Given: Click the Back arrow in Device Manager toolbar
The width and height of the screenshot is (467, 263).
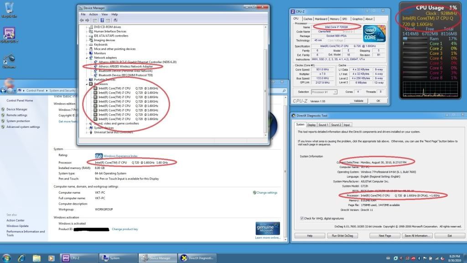Looking at the screenshot, I should 82,20.
